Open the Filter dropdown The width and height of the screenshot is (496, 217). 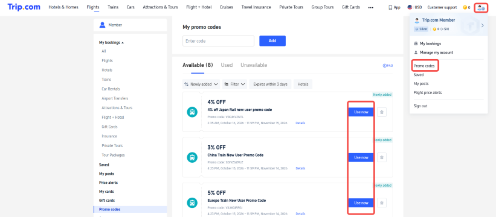pyautogui.click(x=235, y=84)
